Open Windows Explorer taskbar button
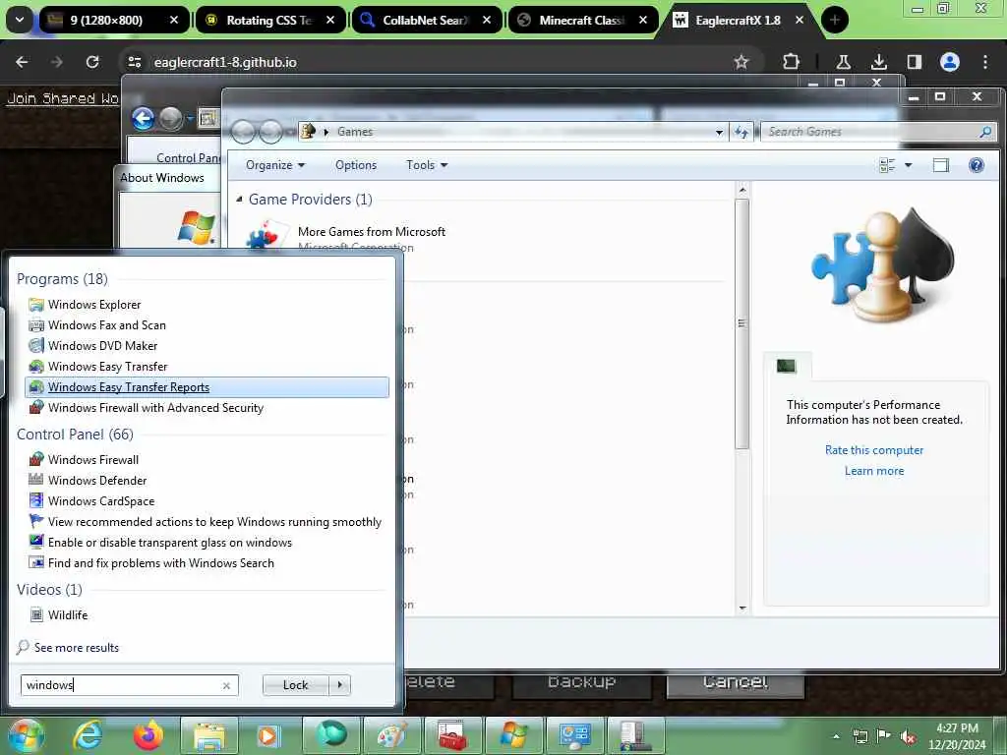Screen dimensions: 1007x755 point(209,735)
